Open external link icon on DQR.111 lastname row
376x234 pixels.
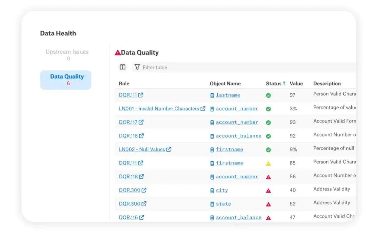[x=141, y=95]
